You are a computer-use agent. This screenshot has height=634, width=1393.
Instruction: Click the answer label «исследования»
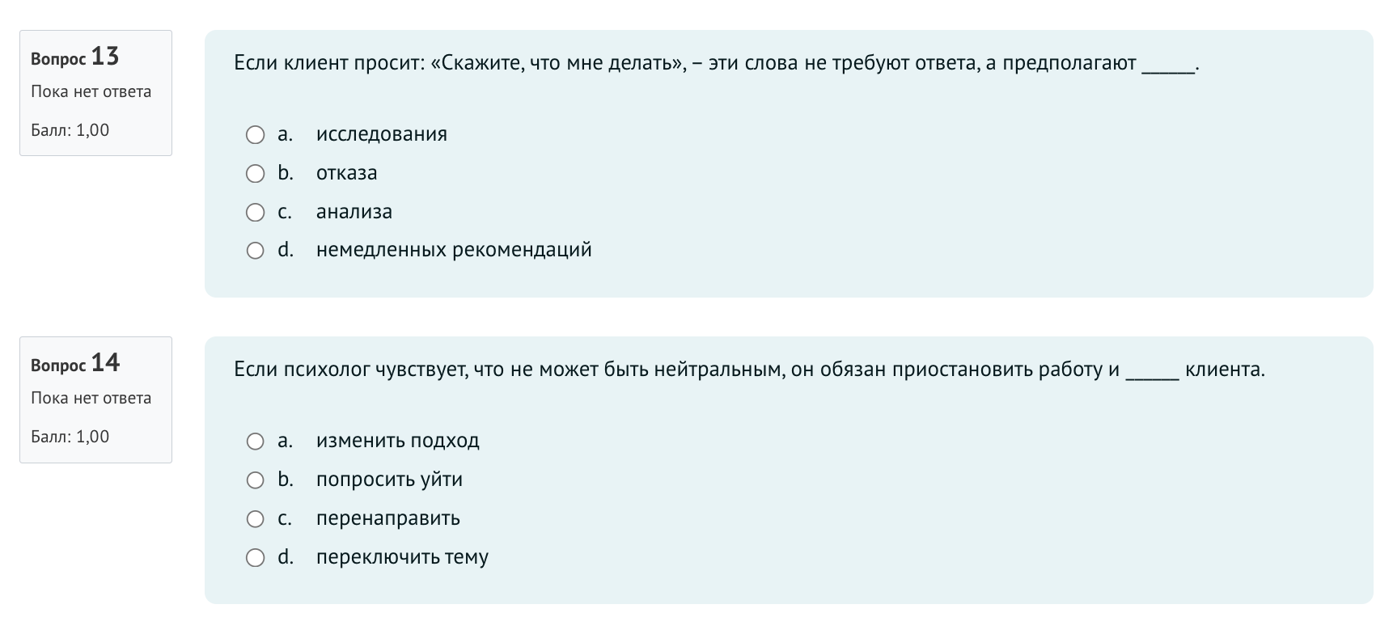click(381, 134)
